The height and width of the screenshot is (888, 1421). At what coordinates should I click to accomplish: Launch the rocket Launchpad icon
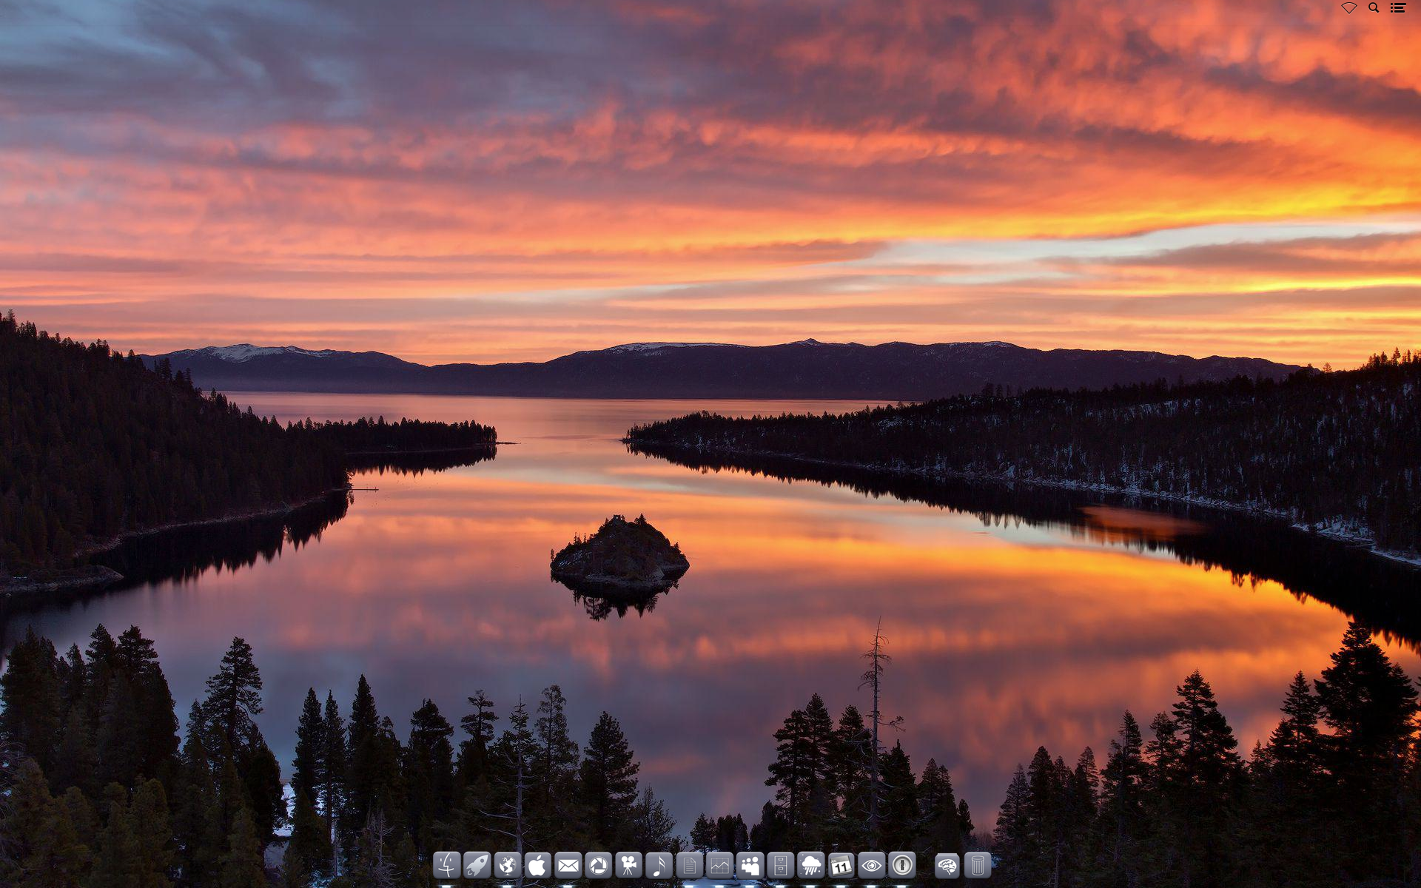coord(477,864)
